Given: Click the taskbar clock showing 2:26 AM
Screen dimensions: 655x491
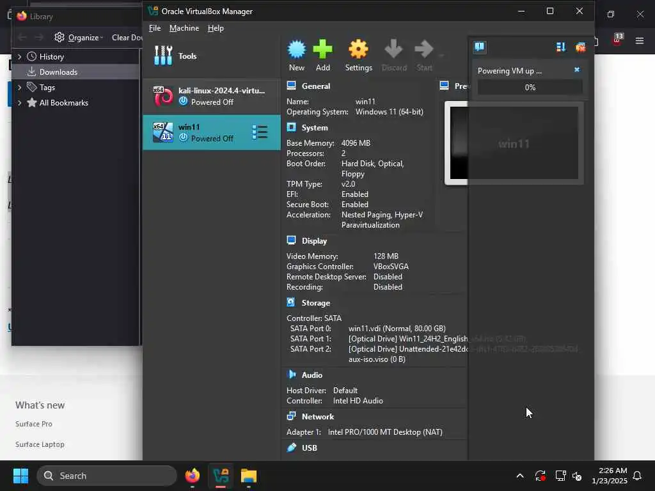Looking at the screenshot, I should coord(609,476).
